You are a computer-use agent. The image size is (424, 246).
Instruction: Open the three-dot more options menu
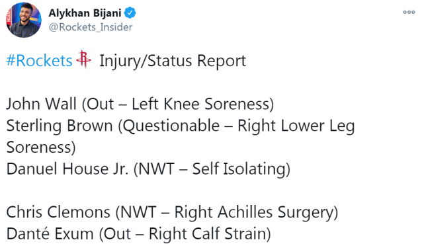pyautogui.click(x=409, y=12)
